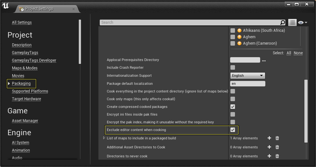Viewport: 316px width, 167px height.
Task: Expand List of maps to include
Action: point(104,138)
